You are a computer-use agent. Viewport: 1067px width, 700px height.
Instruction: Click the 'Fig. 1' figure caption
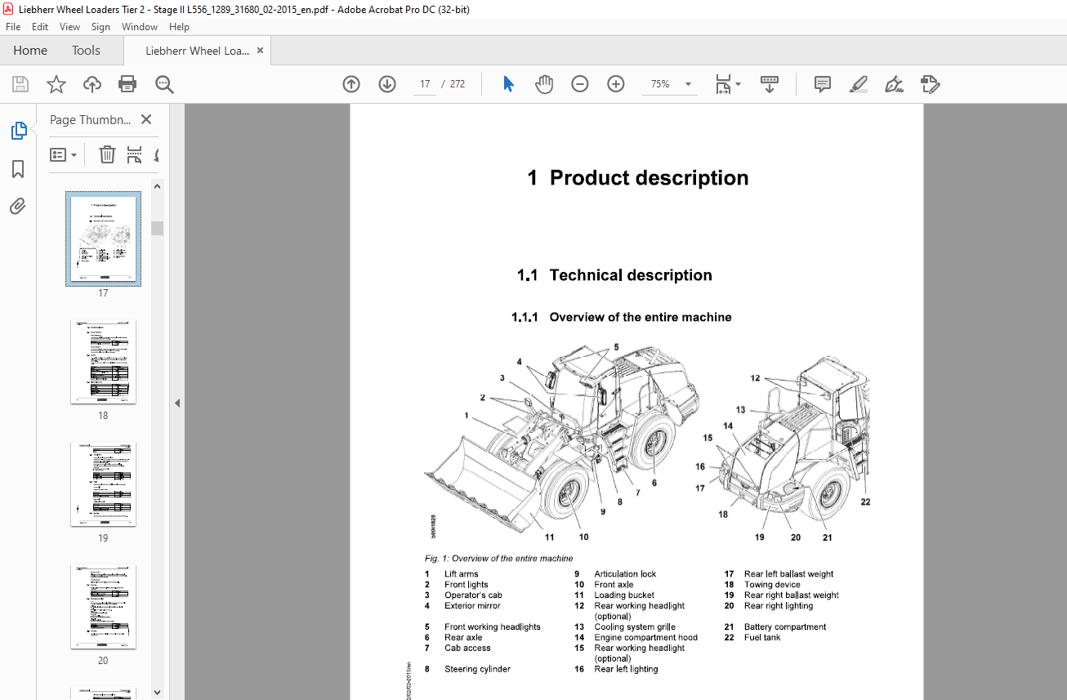coord(498,559)
